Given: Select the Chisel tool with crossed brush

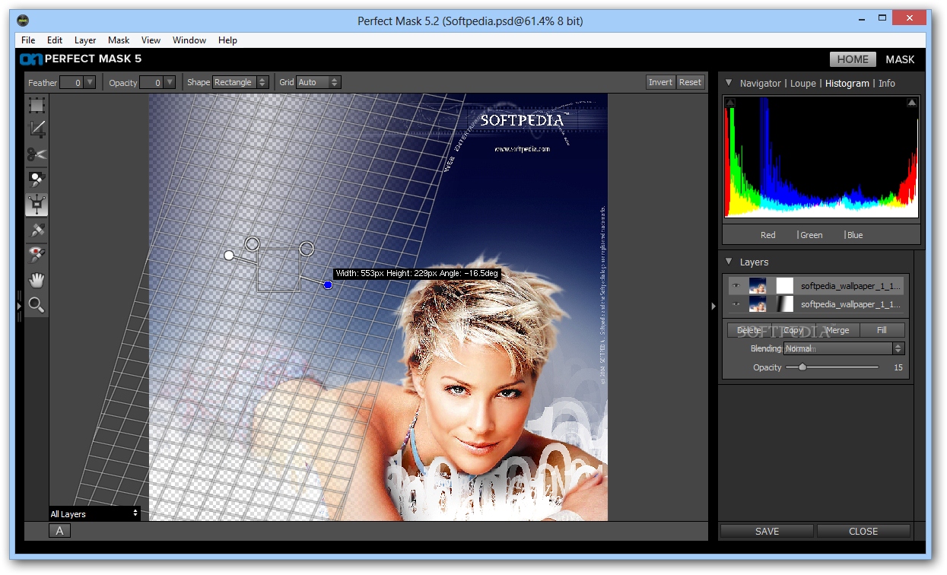Looking at the screenshot, I should 37,229.
